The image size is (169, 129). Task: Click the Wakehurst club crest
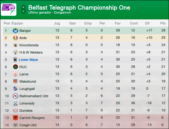(15, 81)
